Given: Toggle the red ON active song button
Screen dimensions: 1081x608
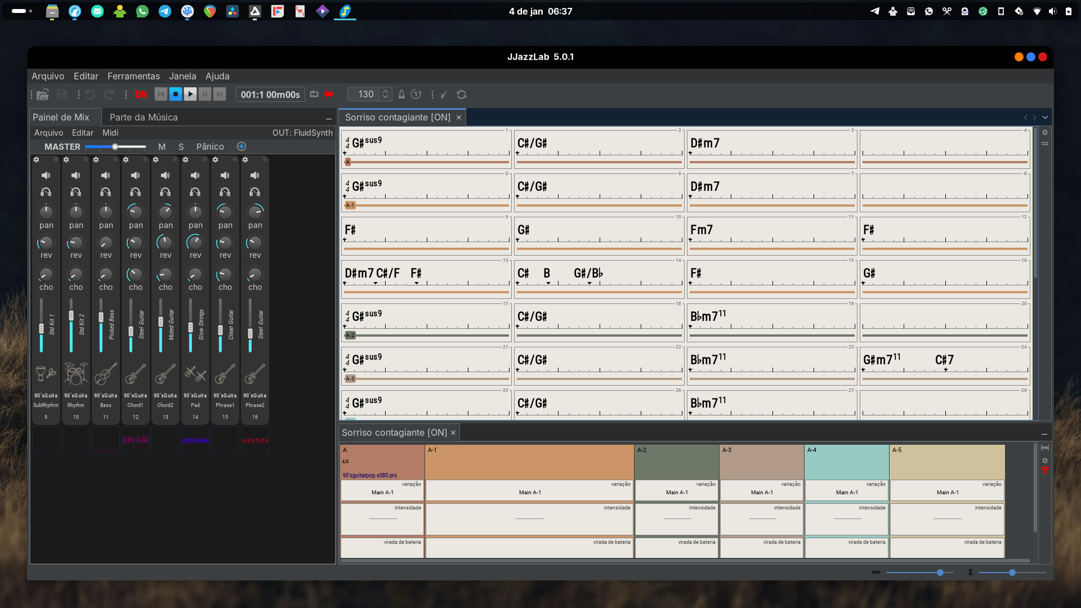Looking at the screenshot, I should pyautogui.click(x=141, y=95).
